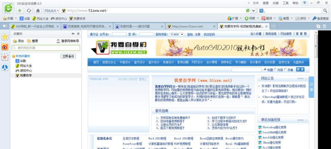Viewport: 331px width, 149px height.
Task: Click the browser back arrow button
Action: (20, 10)
